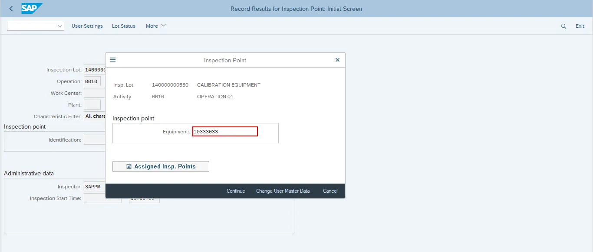
Task: Open the search magnifier icon
Action: tap(563, 26)
